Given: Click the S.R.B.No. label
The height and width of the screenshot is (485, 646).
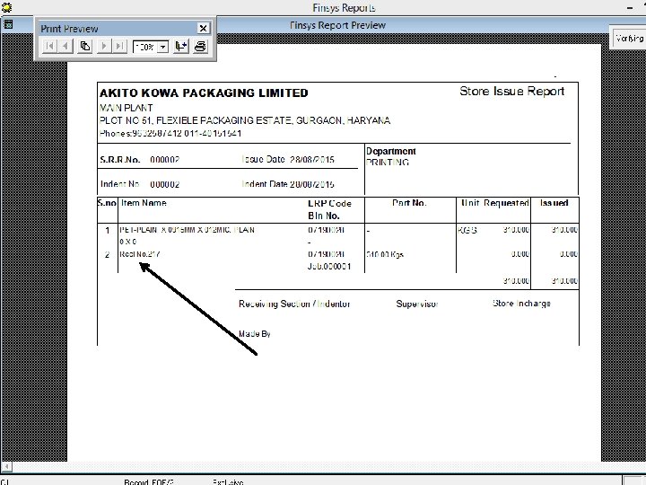Looking at the screenshot, I should (x=120, y=160).
